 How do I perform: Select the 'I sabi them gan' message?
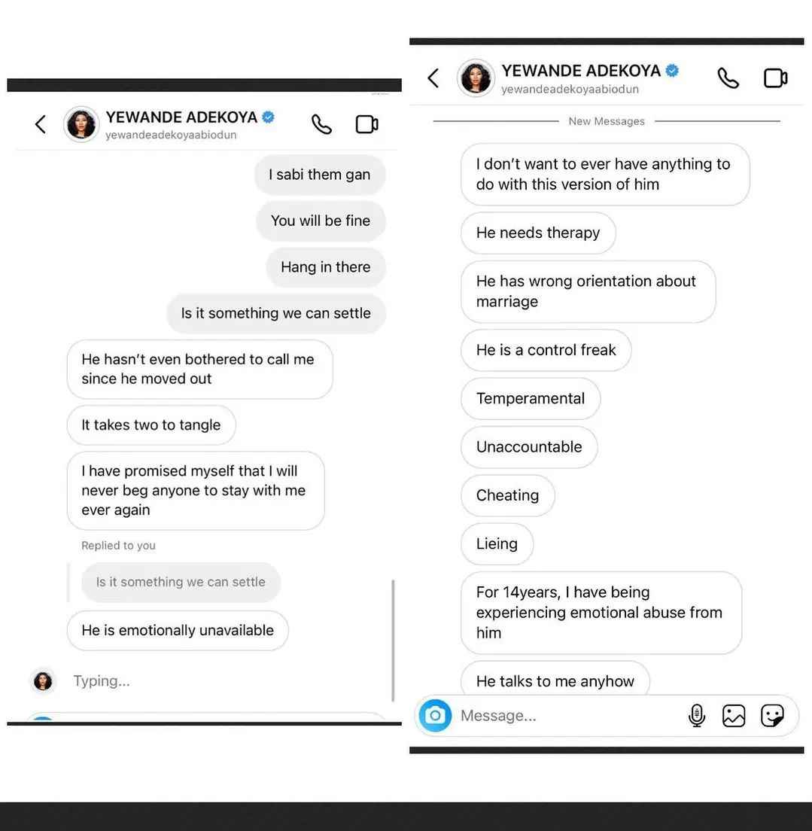point(320,175)
